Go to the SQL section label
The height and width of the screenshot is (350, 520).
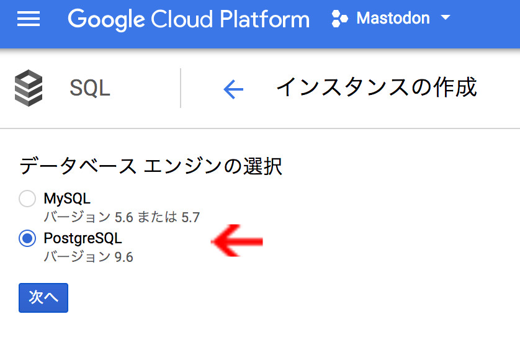click(90, 88)
